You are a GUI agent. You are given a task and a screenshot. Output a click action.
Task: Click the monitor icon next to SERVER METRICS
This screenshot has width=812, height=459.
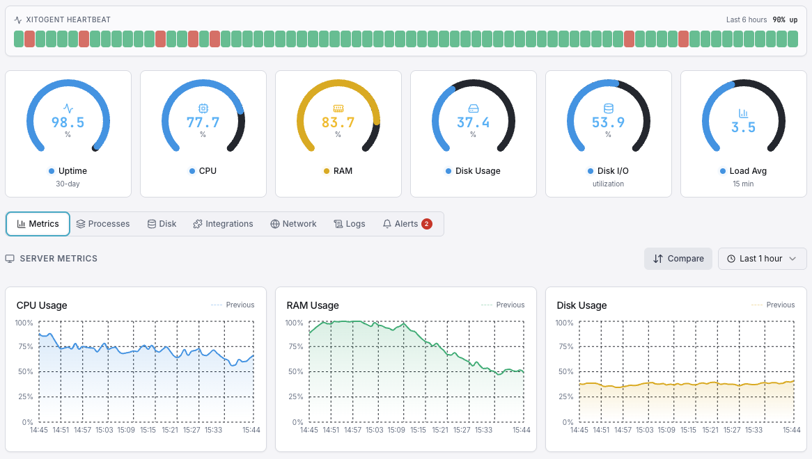[x=10, y=258]
